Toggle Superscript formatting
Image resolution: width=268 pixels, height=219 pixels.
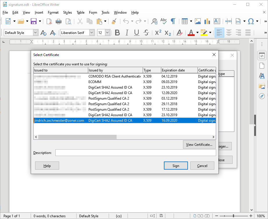(158, 32)
